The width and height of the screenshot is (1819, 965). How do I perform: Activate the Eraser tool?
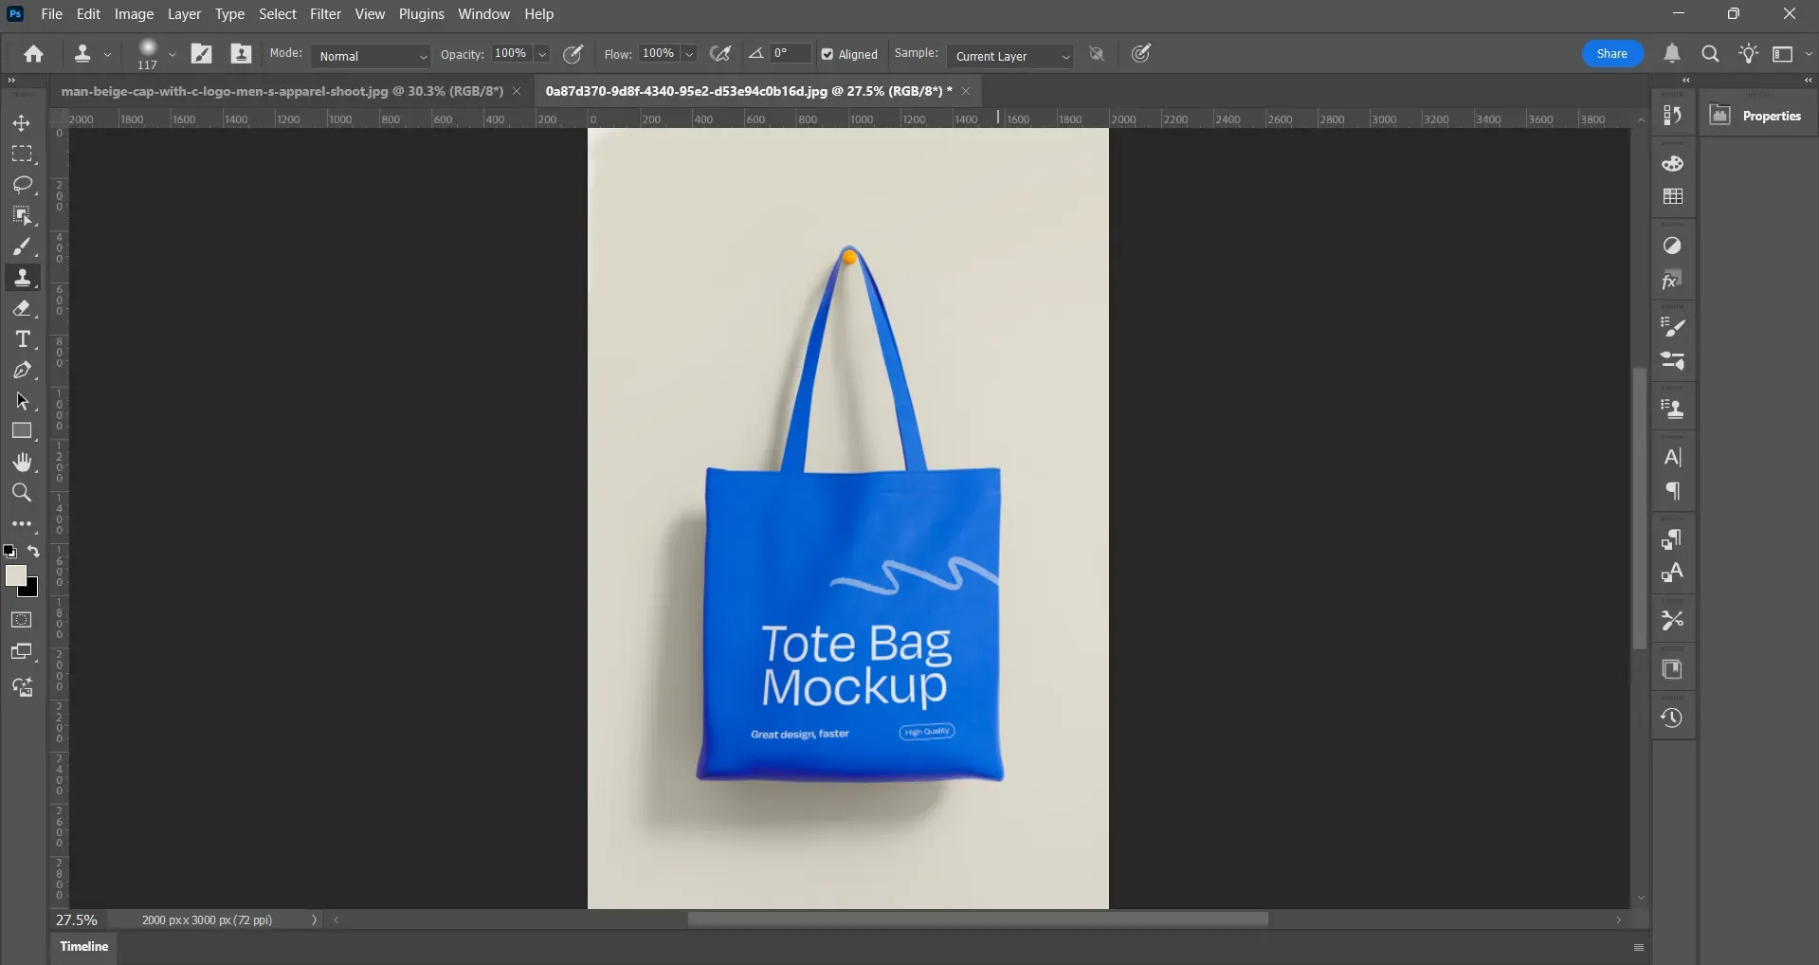coord(23,308)
